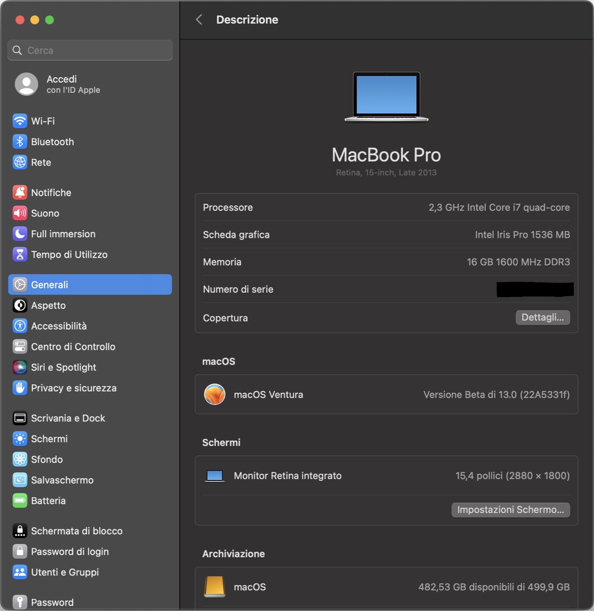The height and width of the screenshot is (611, 594).
Task: Select Aspetto in the sidebar
Action: click(x=90, y=305)
